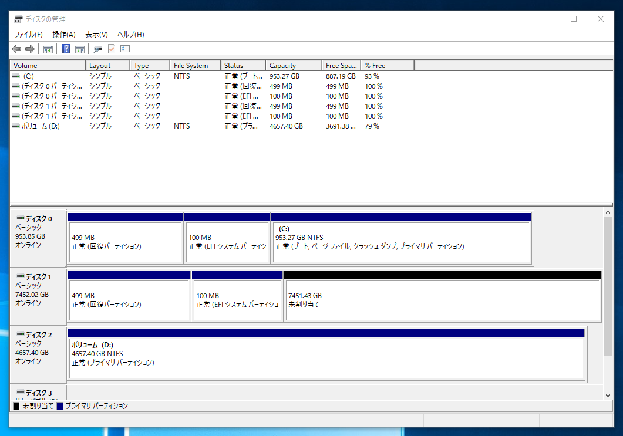
Task: Click the refresh checkmark toolbar icon
Action: pyautogui.click(x=112, y=49)
